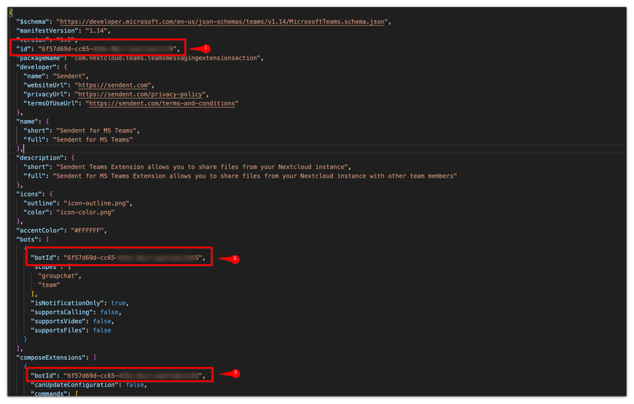Viewport: 634px width, 404px height.
Task: Click the "supportsFiles" false value
Action: tap(102, 330)
